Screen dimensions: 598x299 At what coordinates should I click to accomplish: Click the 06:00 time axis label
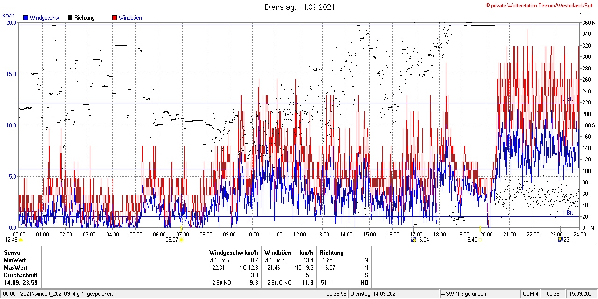pyautogui.click(x=159, y=234)
